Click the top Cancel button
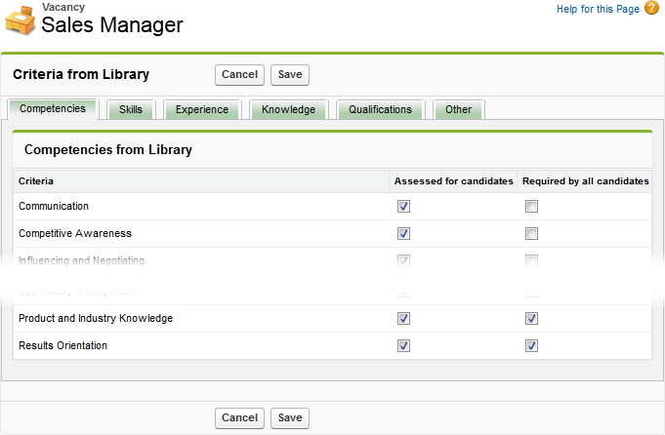The height and width of the screenshot is (435, 665). coord(239,74)
